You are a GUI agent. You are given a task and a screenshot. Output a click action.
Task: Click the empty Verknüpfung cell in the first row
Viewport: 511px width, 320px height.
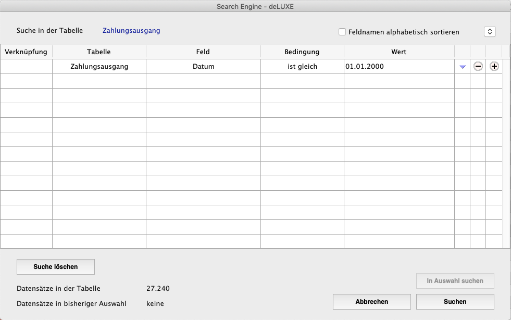(x=26, y=67)
